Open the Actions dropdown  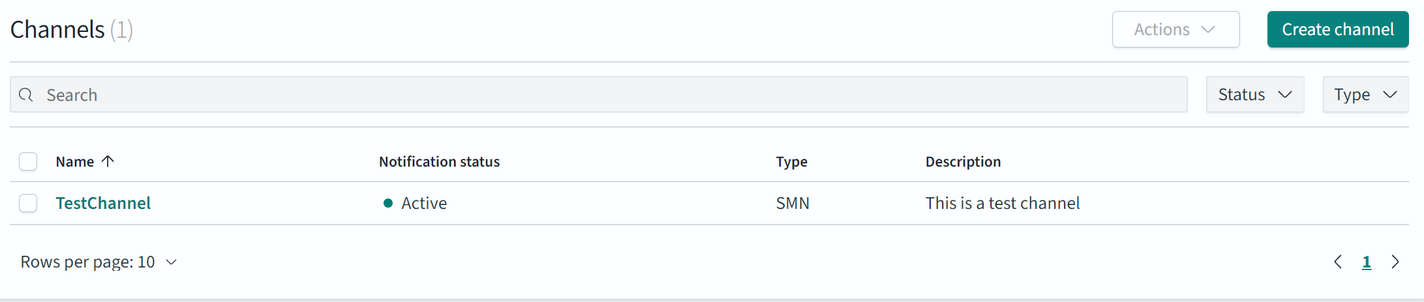tap(1175, 29)
